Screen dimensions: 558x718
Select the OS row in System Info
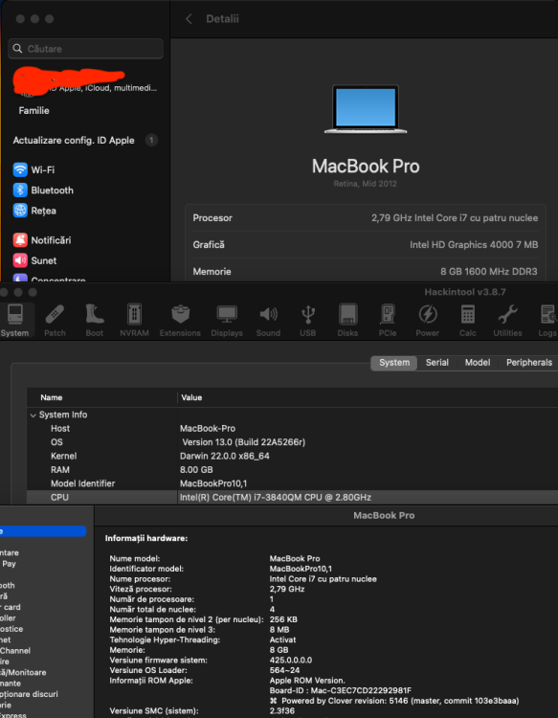tap(293, 442)
